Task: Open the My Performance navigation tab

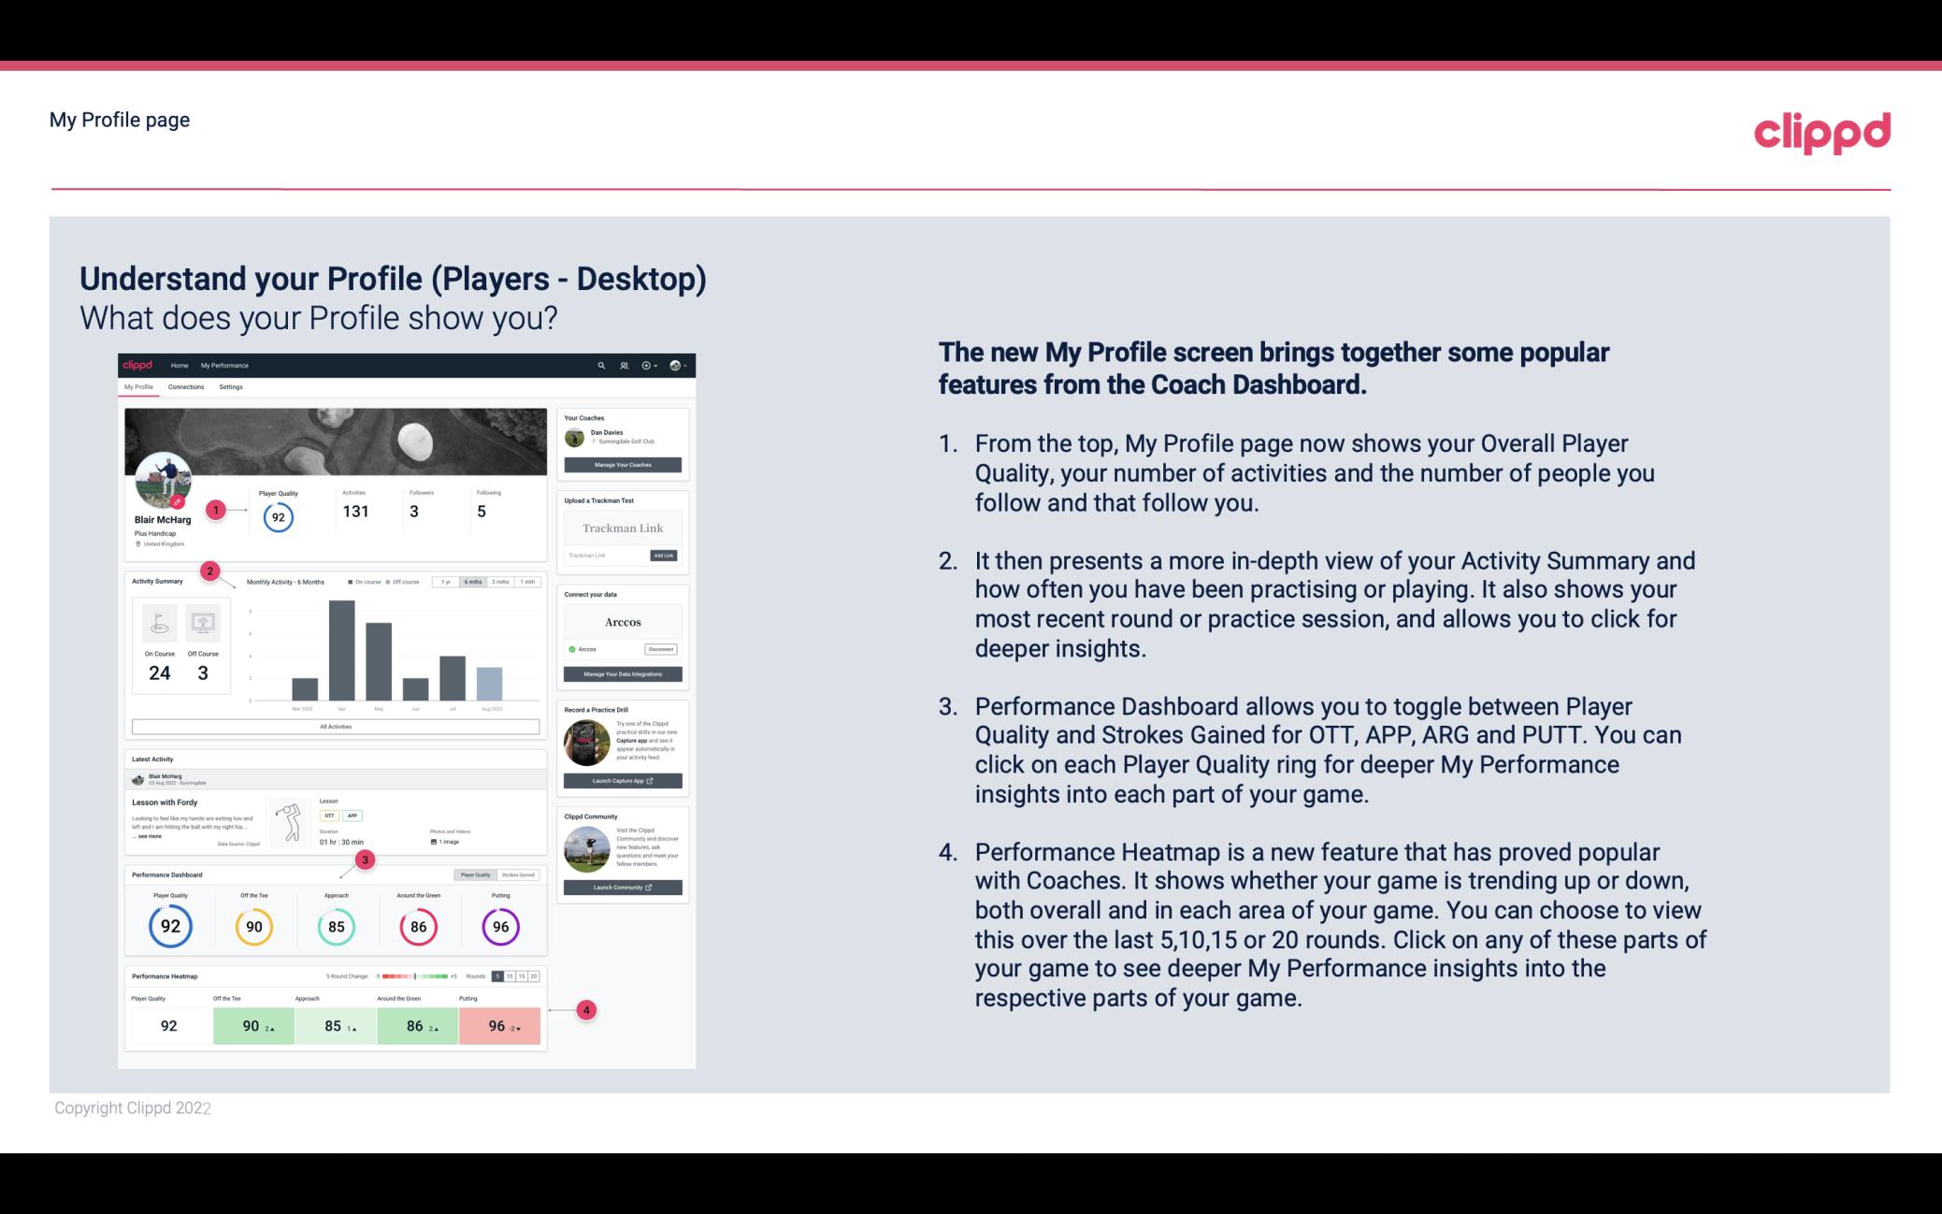Action: pyautogui.click(x=223, y=365)
